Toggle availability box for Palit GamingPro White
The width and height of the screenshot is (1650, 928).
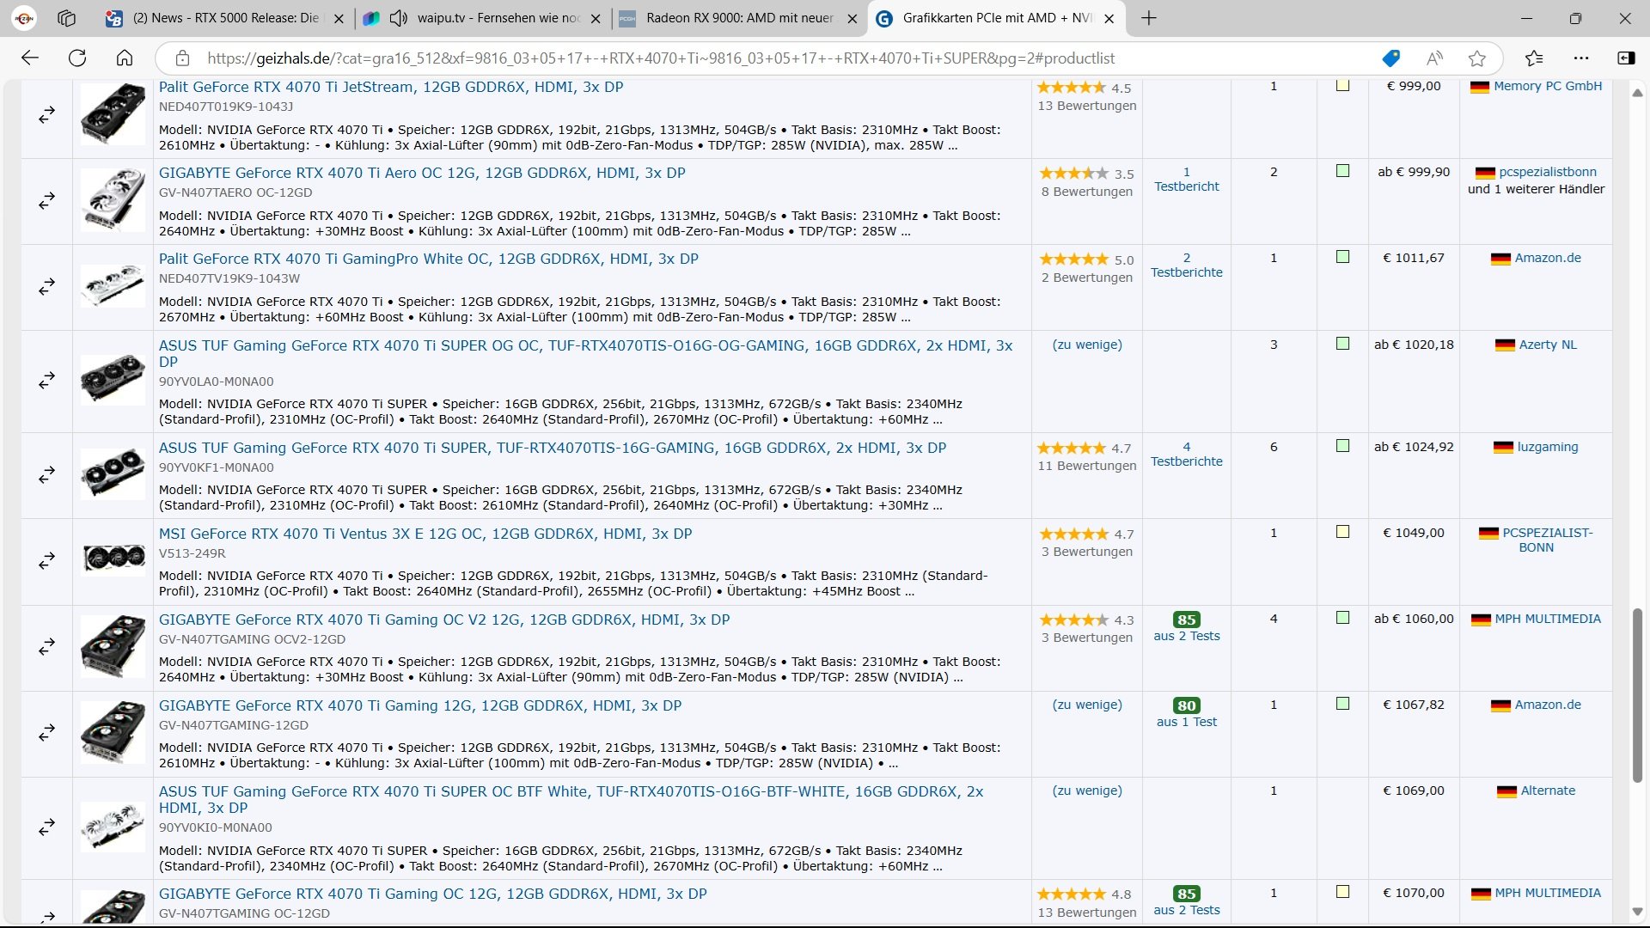click(1342, 257)
